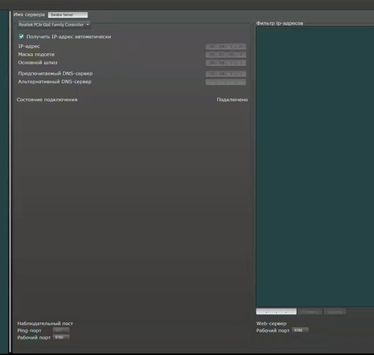Click the 'Состояние подключения' label
This screenshot has height=355, width=374.
pyautogui.click(x=47, y=100)
